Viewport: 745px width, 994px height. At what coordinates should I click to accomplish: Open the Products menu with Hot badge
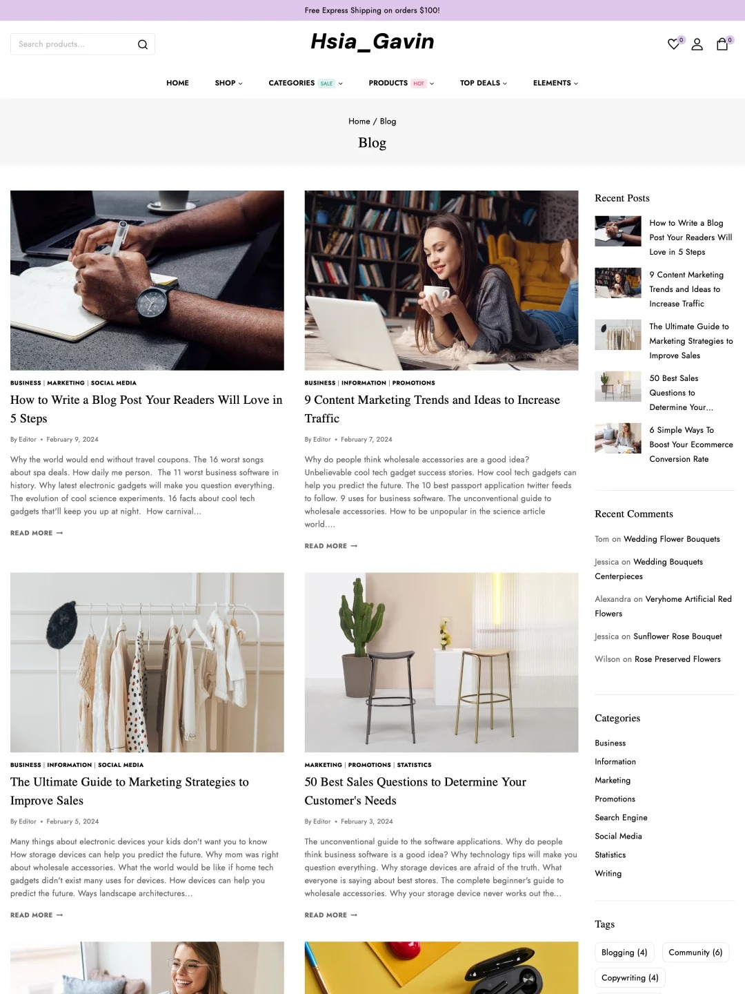point(401,83)
